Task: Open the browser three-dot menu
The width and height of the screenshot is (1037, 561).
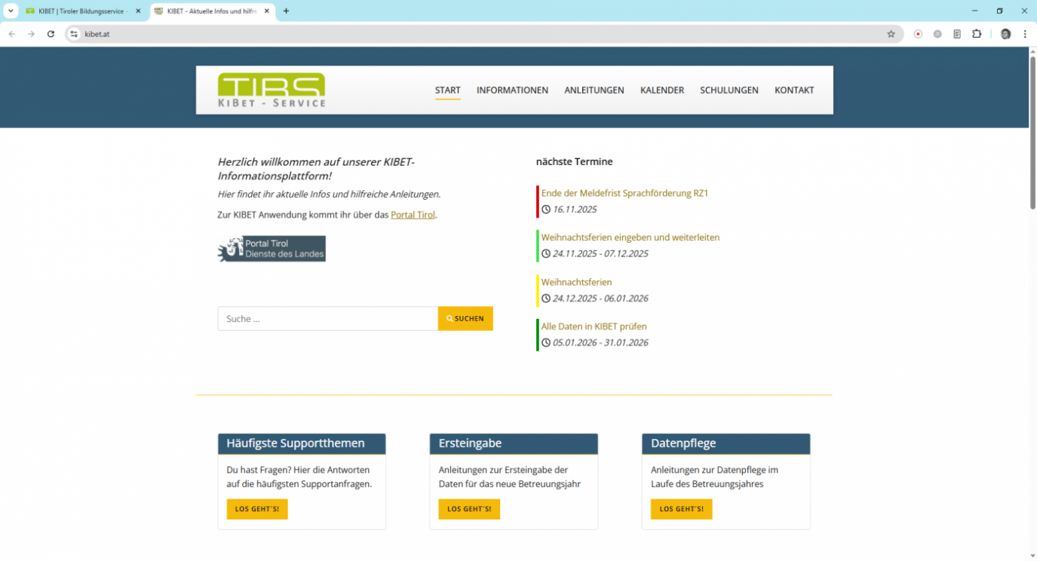Action: pyautogui.click(x=1025, y=34)
